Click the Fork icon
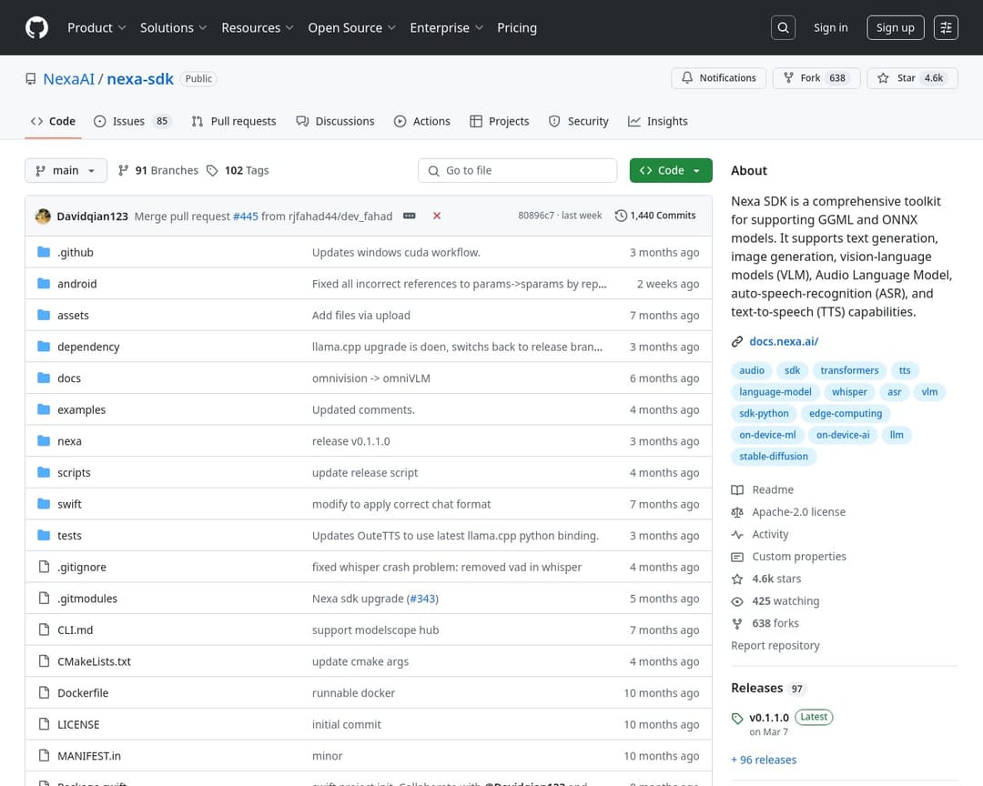The height and width of the screenshot is (786, 983). pyautogui.click(x=788, y=77)
